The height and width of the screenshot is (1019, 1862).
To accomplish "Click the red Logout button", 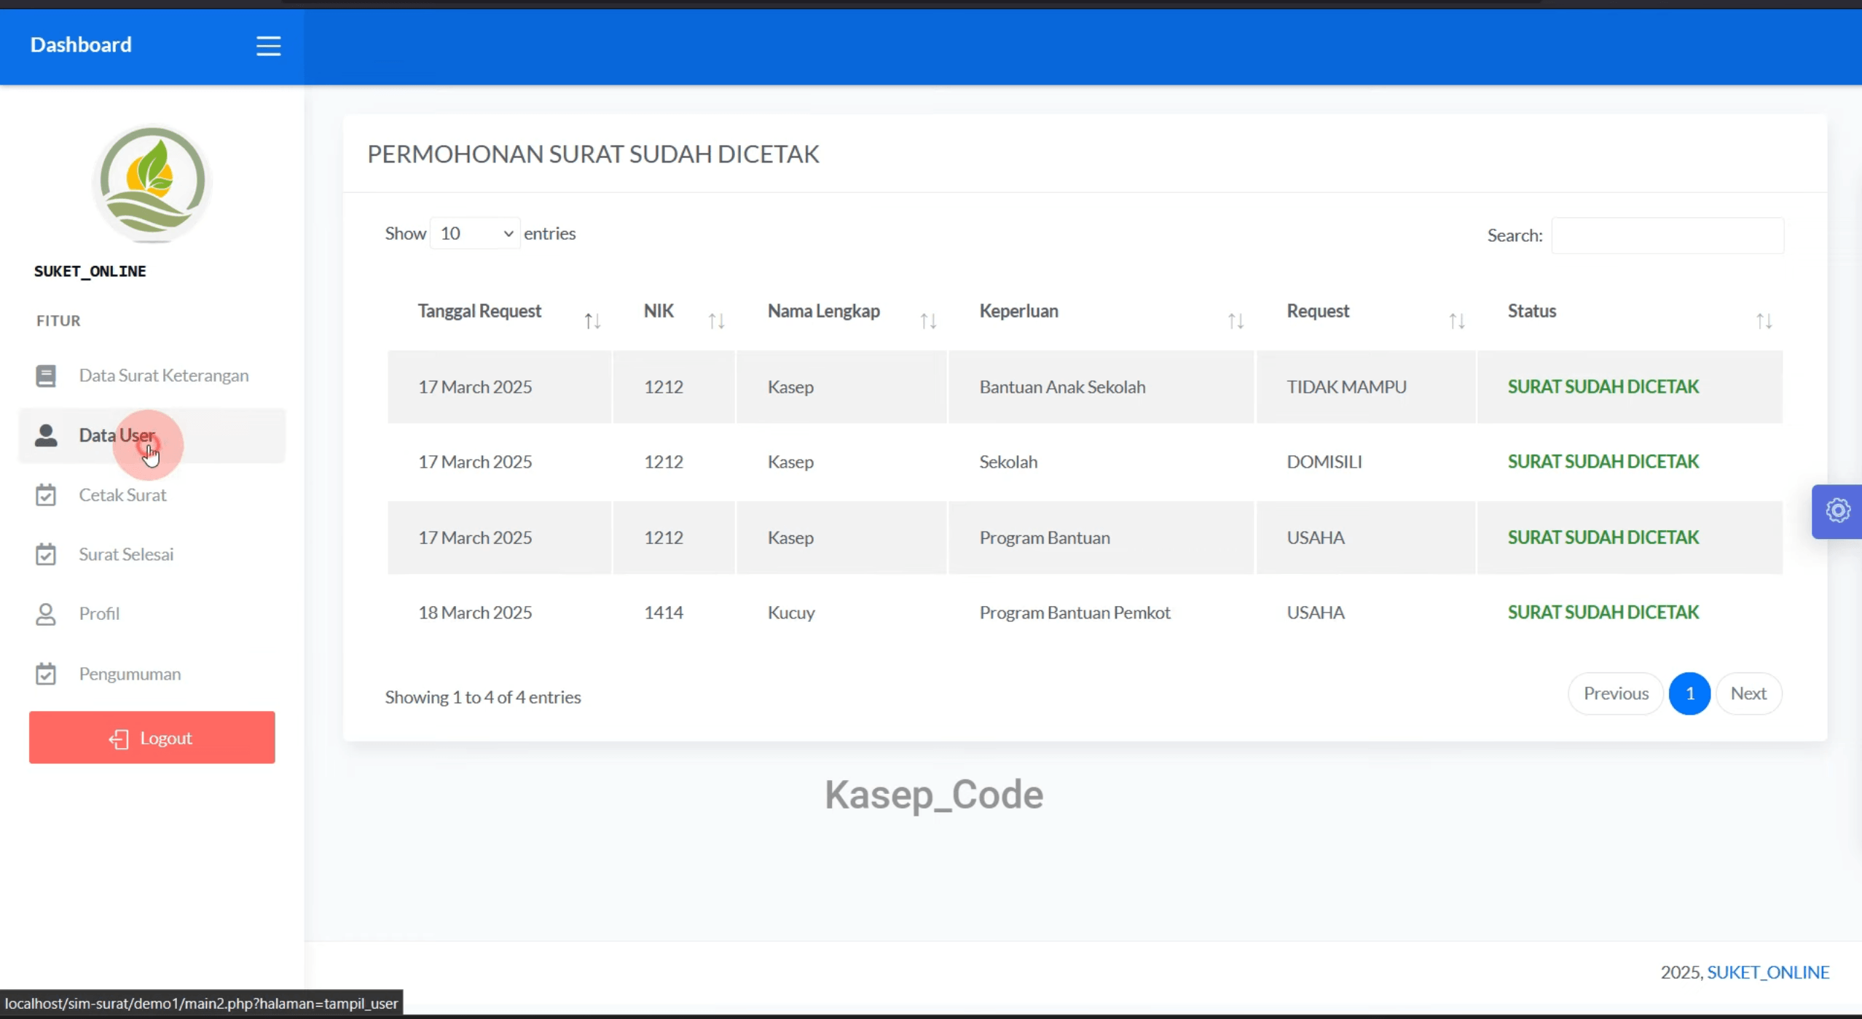I will point(152,738).
